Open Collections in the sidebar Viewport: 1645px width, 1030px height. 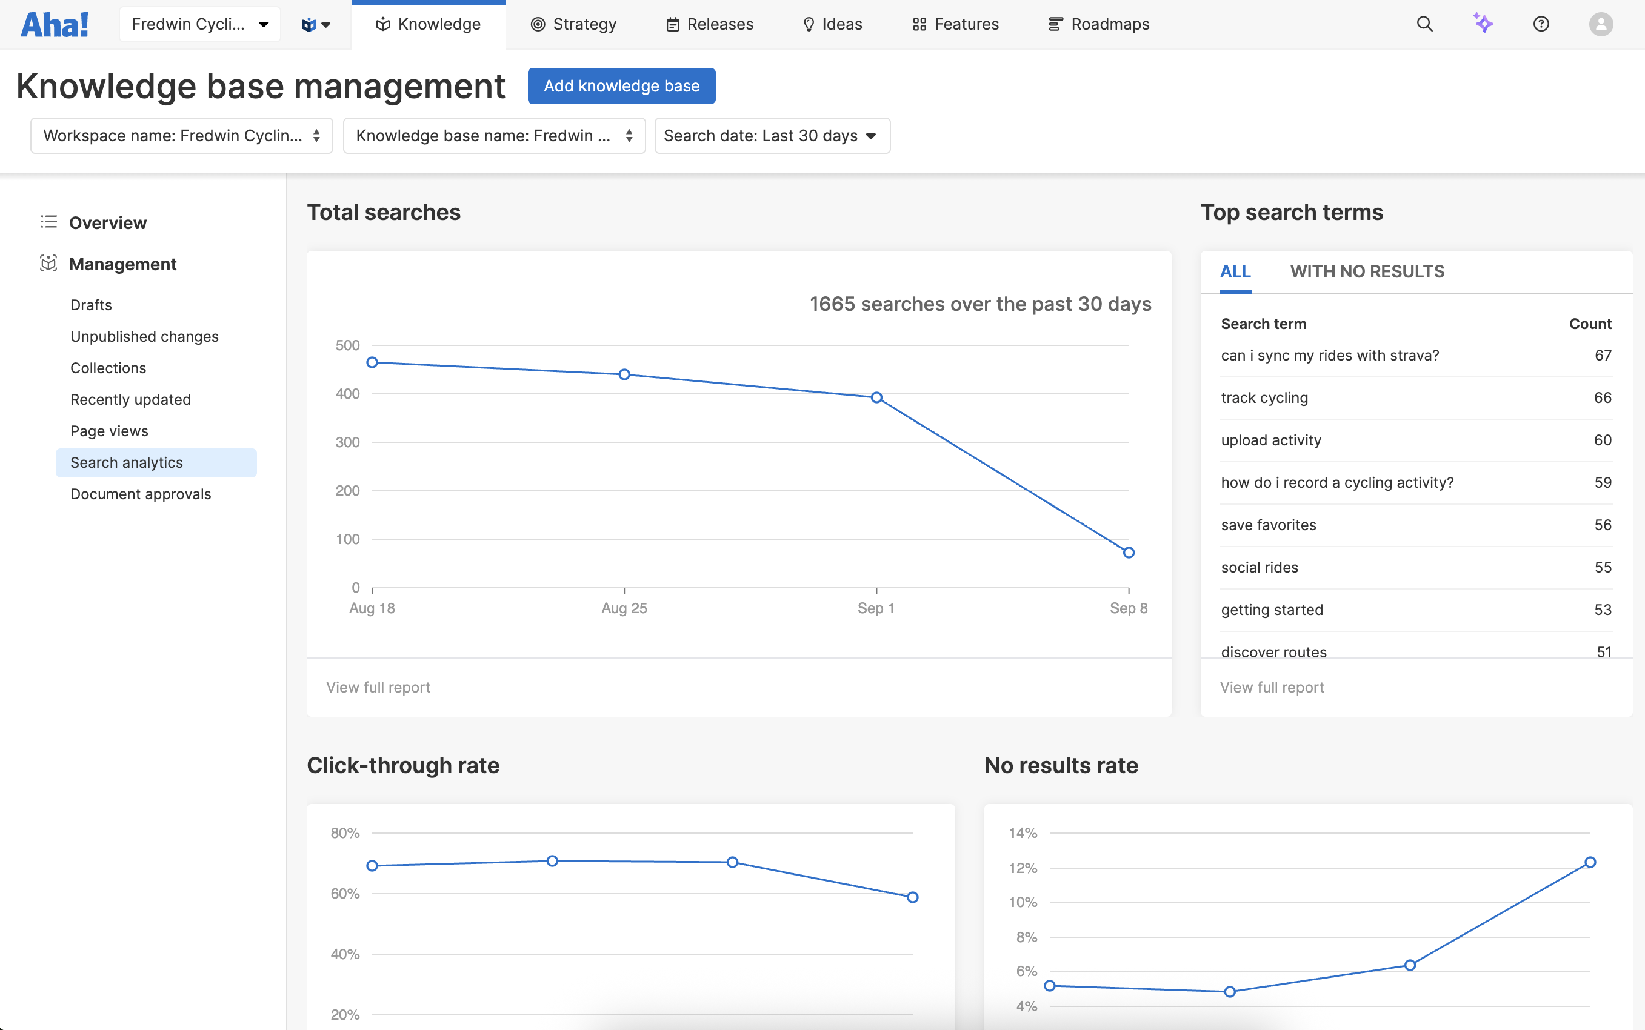[108, 368]
